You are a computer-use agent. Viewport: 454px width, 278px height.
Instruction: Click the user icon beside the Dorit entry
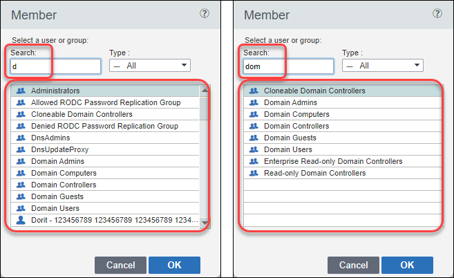21,220
